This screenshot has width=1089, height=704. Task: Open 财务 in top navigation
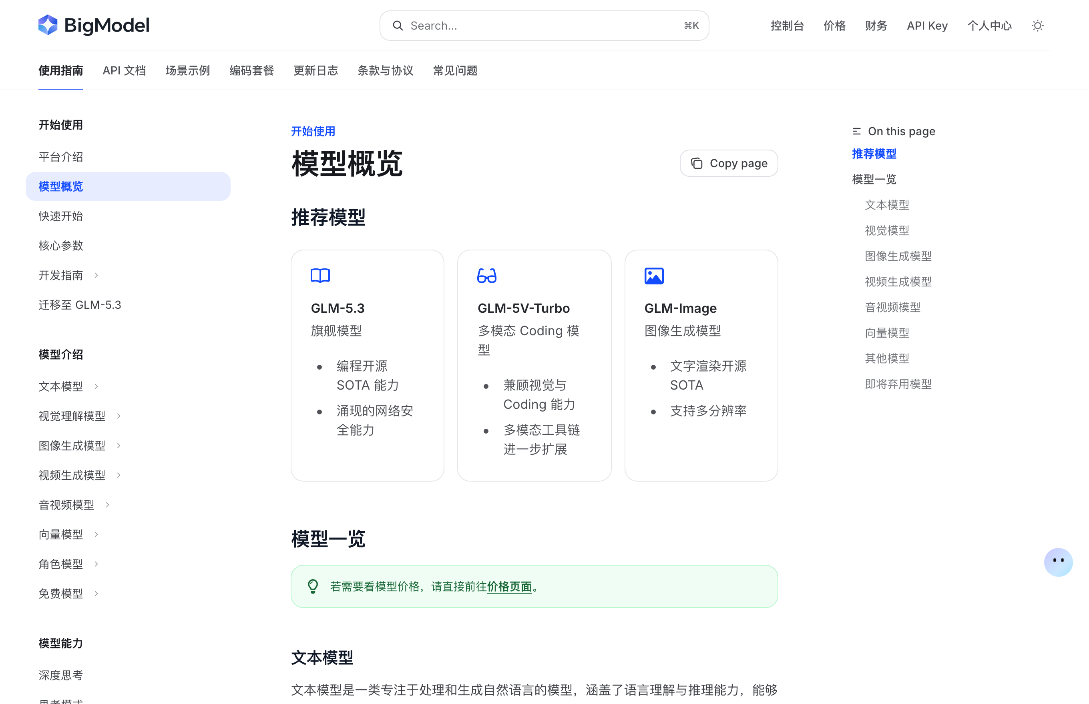pyautogui.click(x=876, y=26)
